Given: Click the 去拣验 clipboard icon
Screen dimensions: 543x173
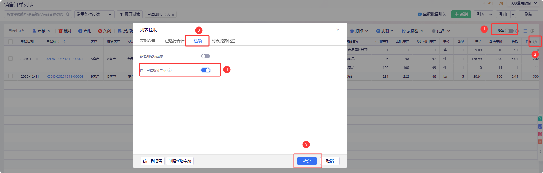Looking at the screenshot, I should 403,31.
